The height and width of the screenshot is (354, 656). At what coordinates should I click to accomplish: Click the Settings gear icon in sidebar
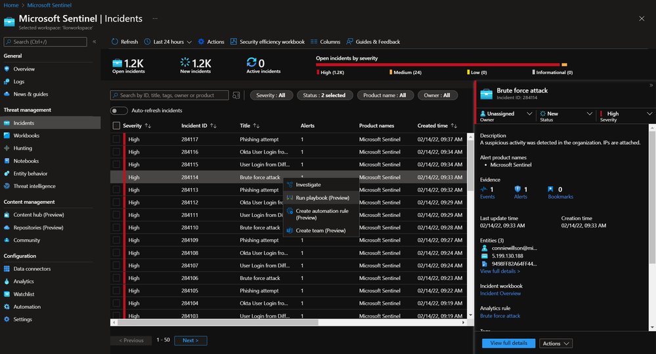coord(7,319)
